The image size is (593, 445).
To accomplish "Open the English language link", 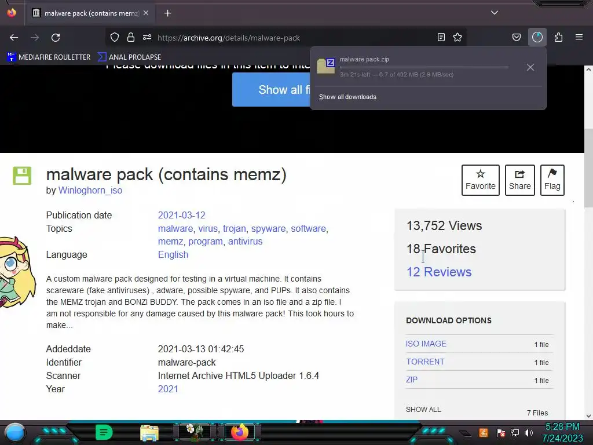I will point(173,255).
